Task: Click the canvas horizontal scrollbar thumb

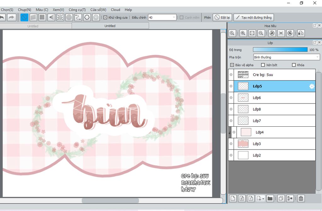Action: 110,201
